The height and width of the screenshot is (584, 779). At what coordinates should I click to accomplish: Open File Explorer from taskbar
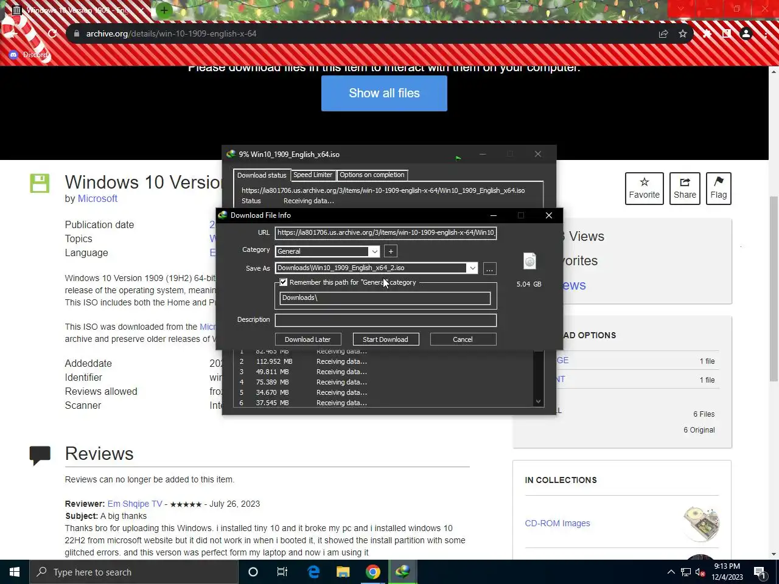click(343, 572)
